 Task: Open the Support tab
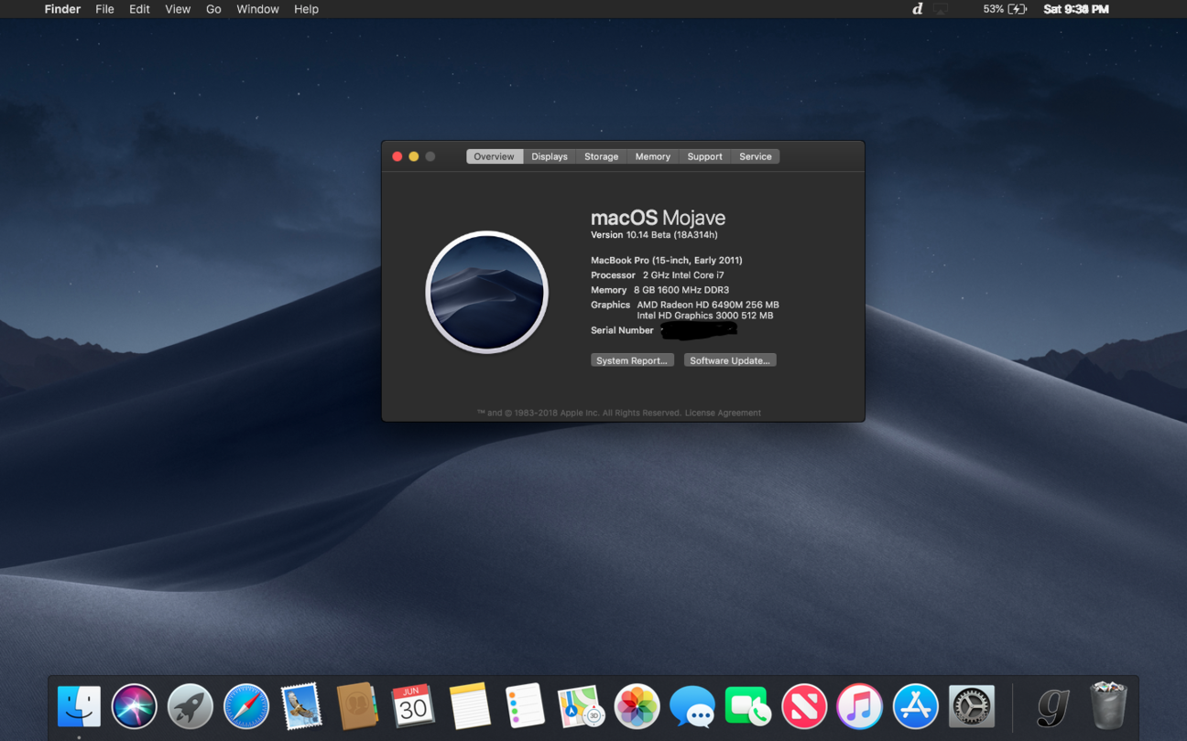(704, 156)
